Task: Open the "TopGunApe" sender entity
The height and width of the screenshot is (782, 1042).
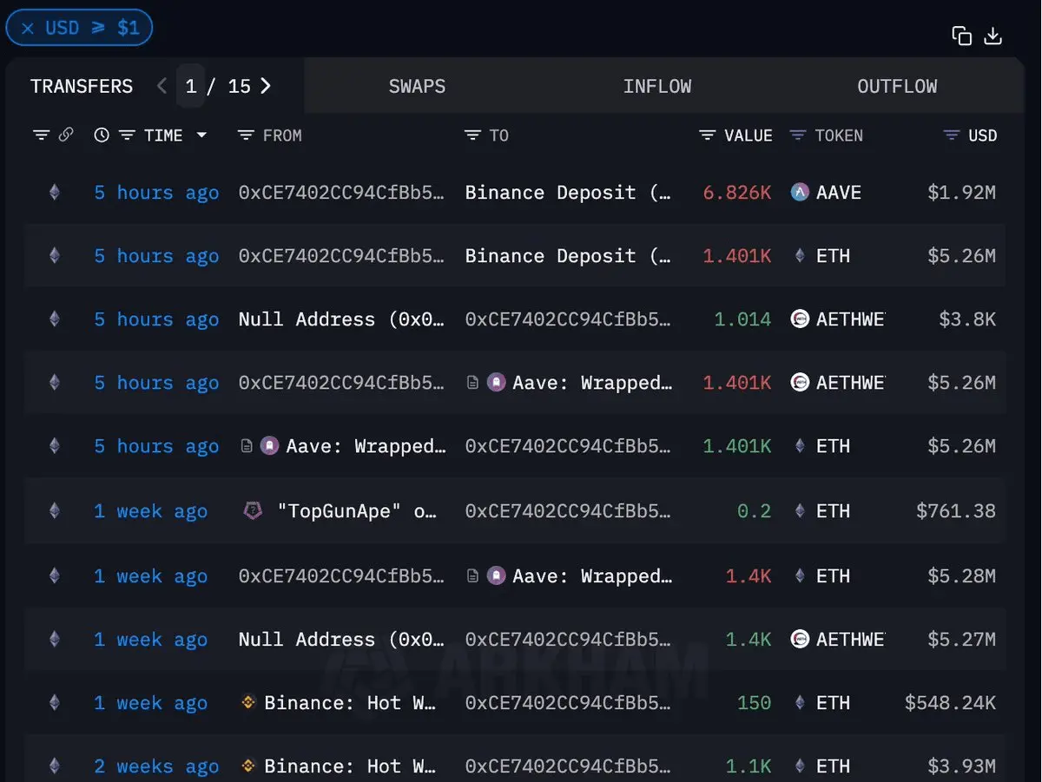Action: coord(357,511)
